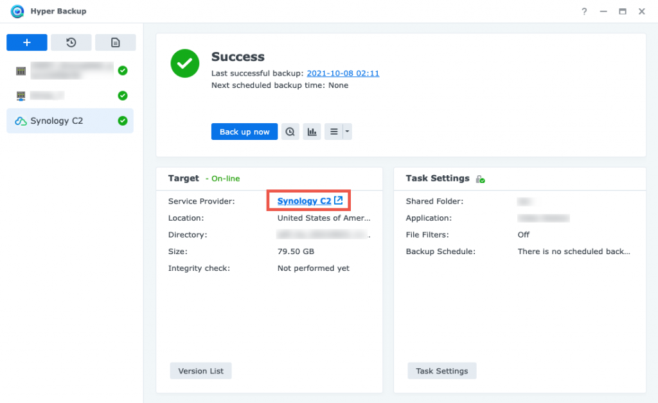Click the external link icon next to Synology C2
658x403 pixels.
pyautogui.click(x=338, y=200)
